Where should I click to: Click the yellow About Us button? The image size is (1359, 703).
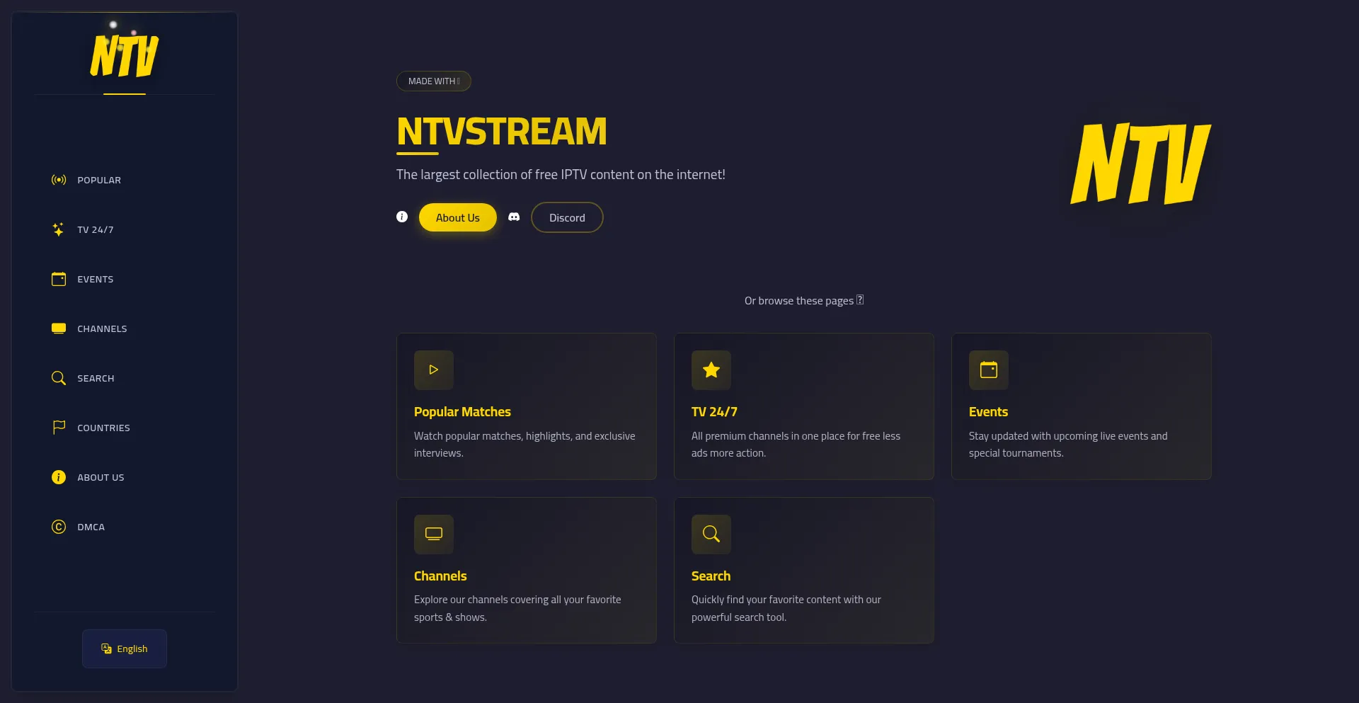[x=458, y=217]
